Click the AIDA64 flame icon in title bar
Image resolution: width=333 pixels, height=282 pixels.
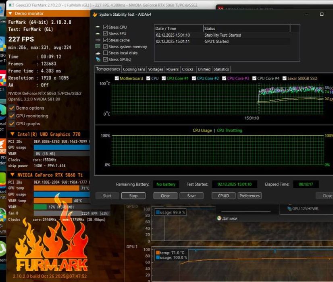pyautogui.click(x=95, y=15)
